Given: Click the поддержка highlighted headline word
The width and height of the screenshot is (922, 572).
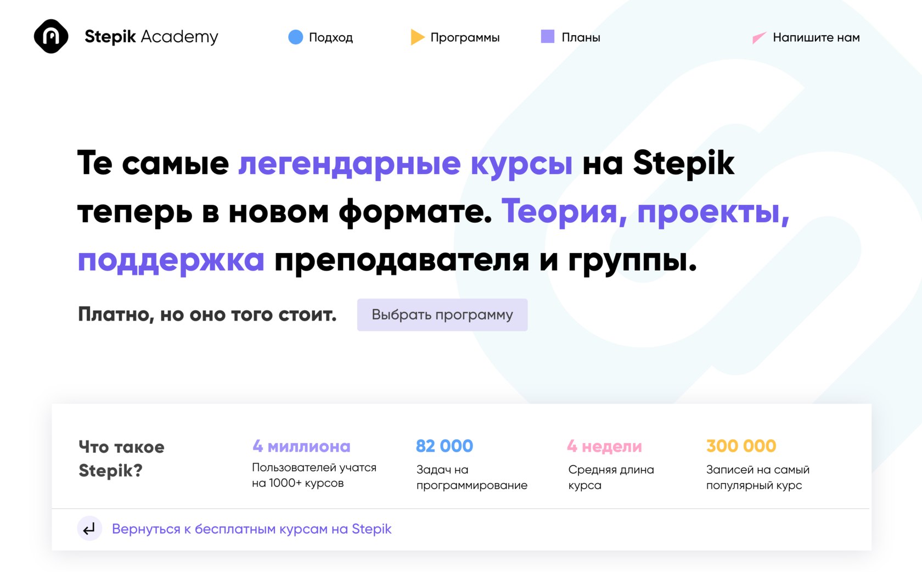Looking at the screenshot, I should pos(171,260).
